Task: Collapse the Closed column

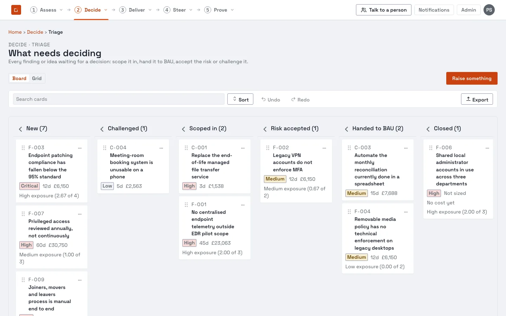Action: tap(428, 129)
